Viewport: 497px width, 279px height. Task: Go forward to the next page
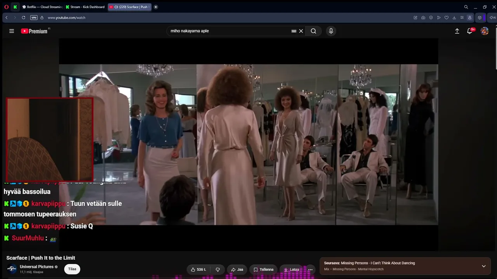(15, 17)
